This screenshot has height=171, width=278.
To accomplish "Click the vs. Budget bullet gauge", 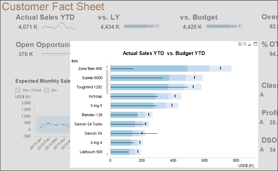I will pyautogui.click(x=225, y=26).
